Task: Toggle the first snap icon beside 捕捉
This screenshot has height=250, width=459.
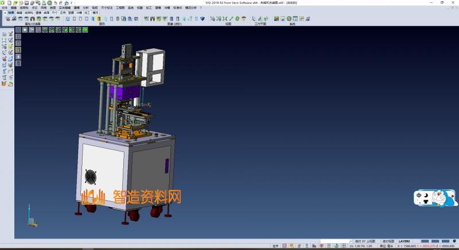Action: point(285,246)
